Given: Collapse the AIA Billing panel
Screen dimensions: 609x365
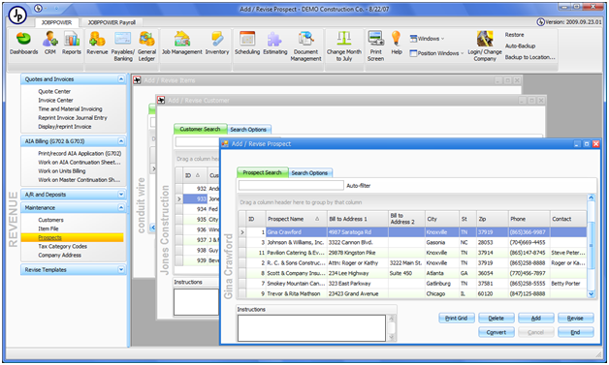Looking at the screenshot, I should coord(121,141).
